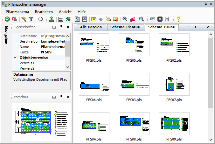The height and width of the screenshot is (144, 215).
Task: Click the filter funnel toolbar icon
Action: click(x=31, y=19)
